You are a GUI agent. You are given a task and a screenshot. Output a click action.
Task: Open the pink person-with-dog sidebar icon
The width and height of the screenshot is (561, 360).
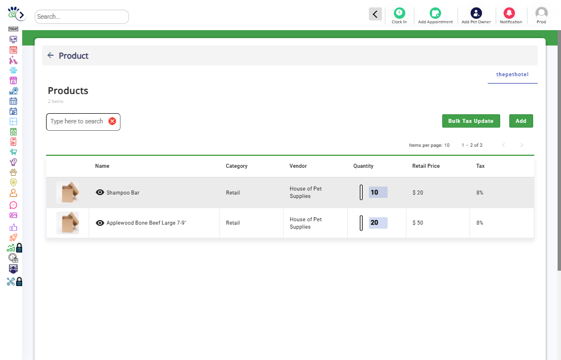[x=13, y=60]
